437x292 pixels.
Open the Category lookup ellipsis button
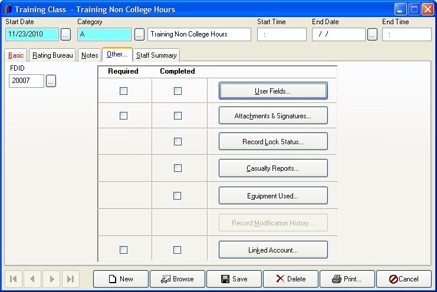coord(139,35)
